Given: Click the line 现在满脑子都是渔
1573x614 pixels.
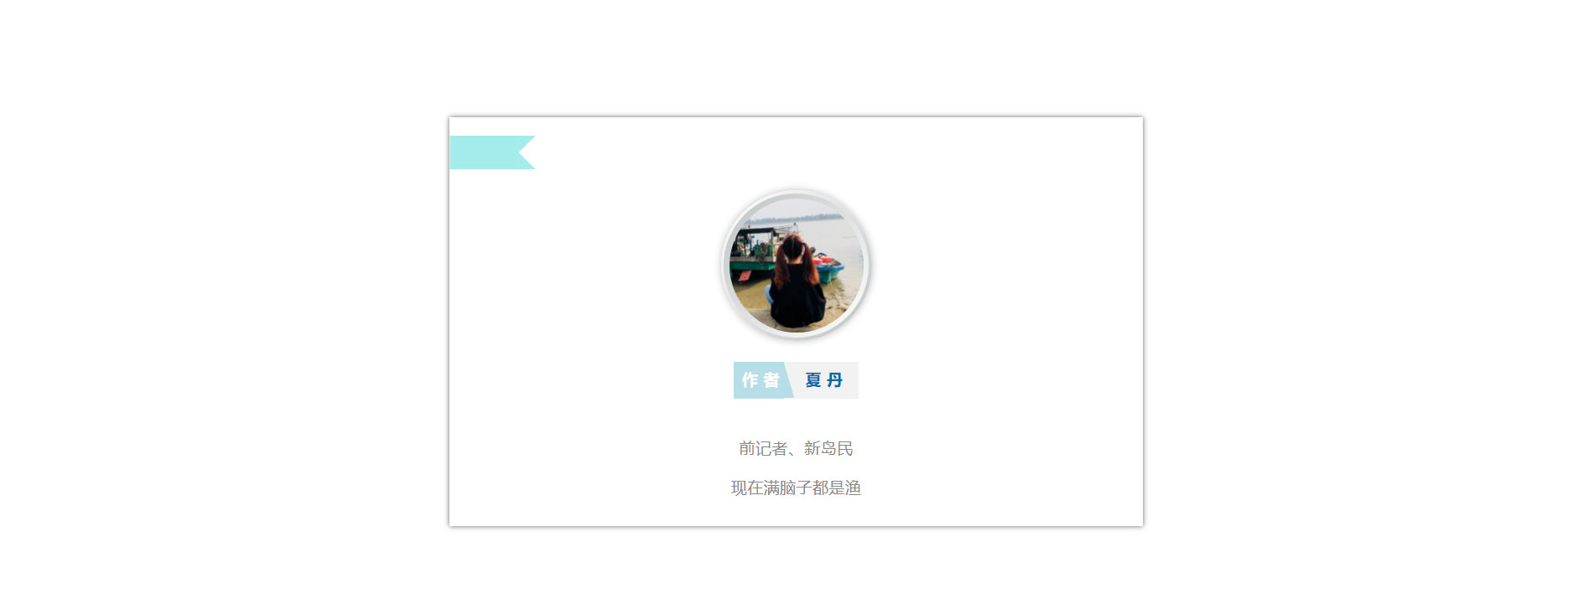Looking at the screenshot, I should click(796, 488).
